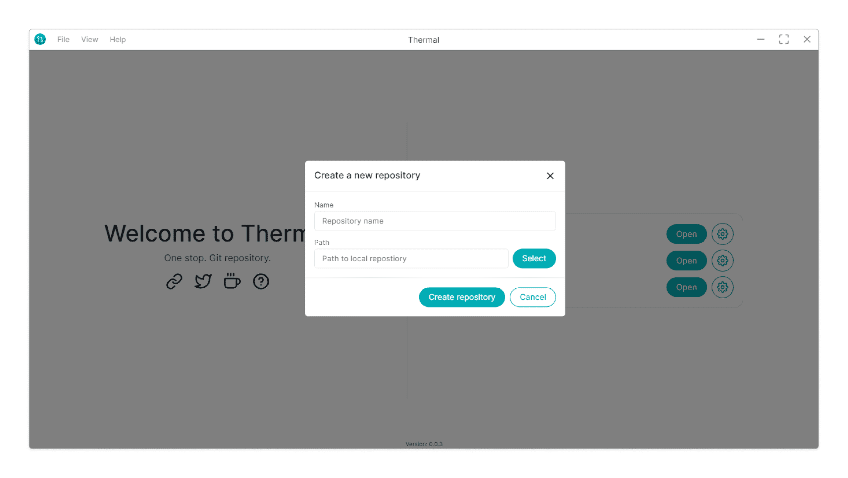Viewport: 848px width, 478px height.
Task: Click the Repository name input field
Action: coord(435,221)
